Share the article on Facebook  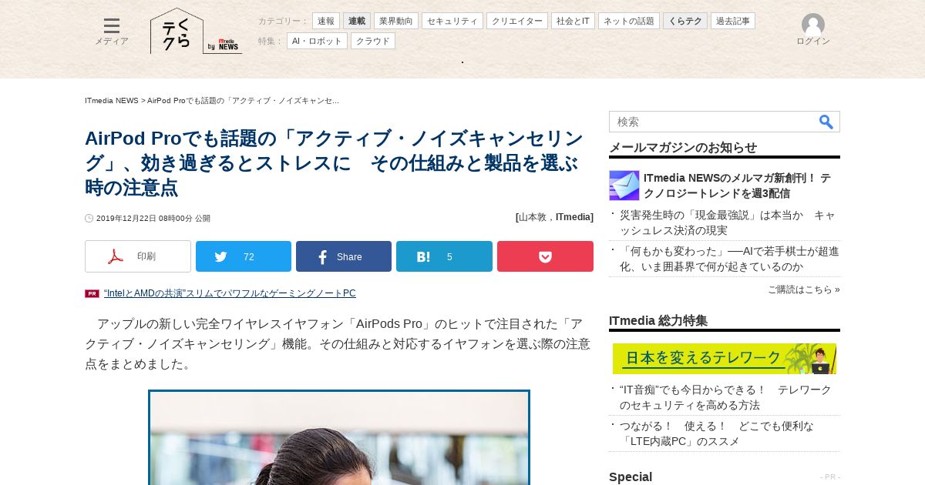pyautogui.click(x=344, y=256)
